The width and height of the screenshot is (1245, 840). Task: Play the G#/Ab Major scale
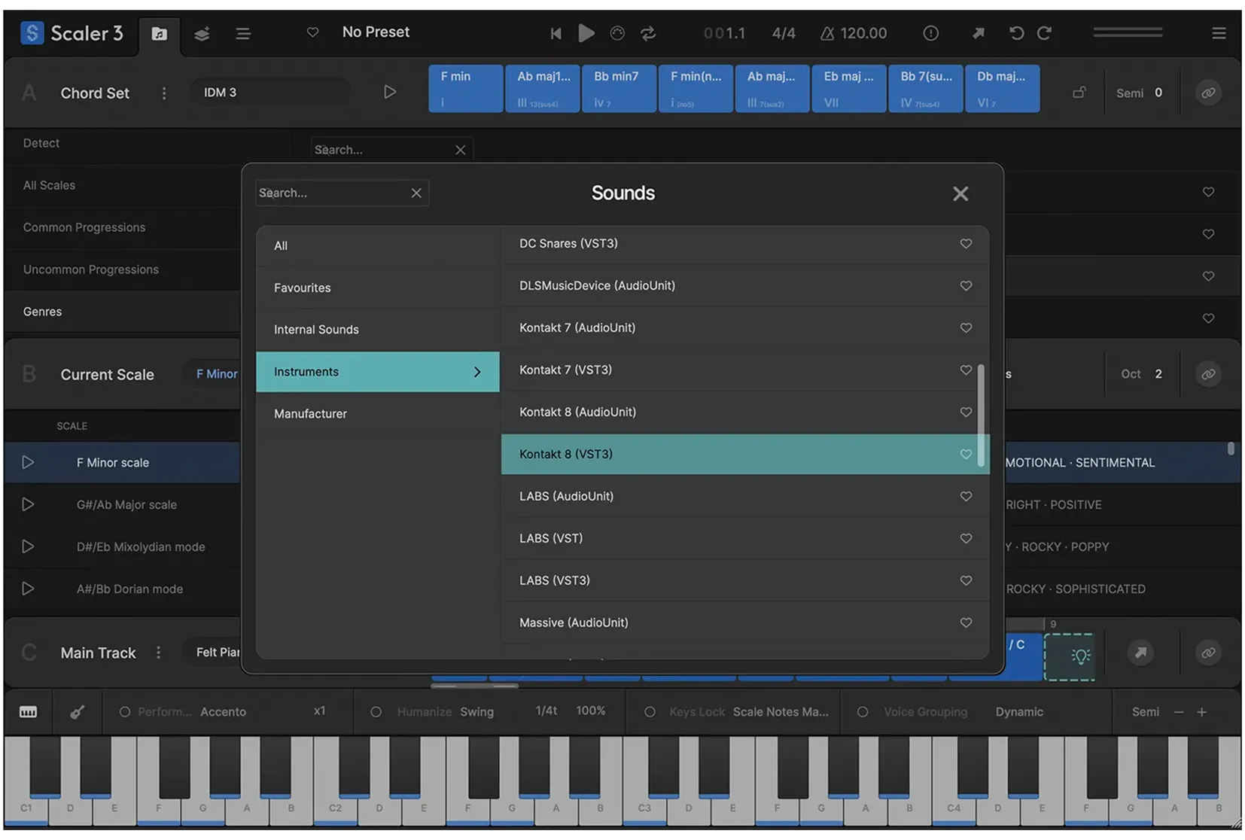[28, 504]
